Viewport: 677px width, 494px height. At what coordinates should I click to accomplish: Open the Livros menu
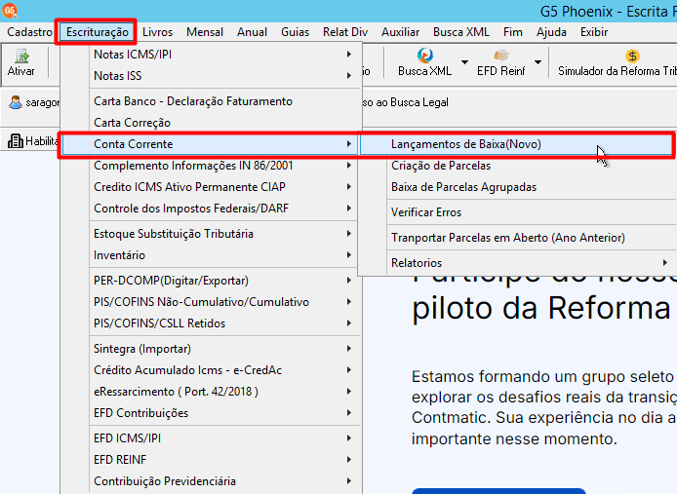[x=158, y=32]
